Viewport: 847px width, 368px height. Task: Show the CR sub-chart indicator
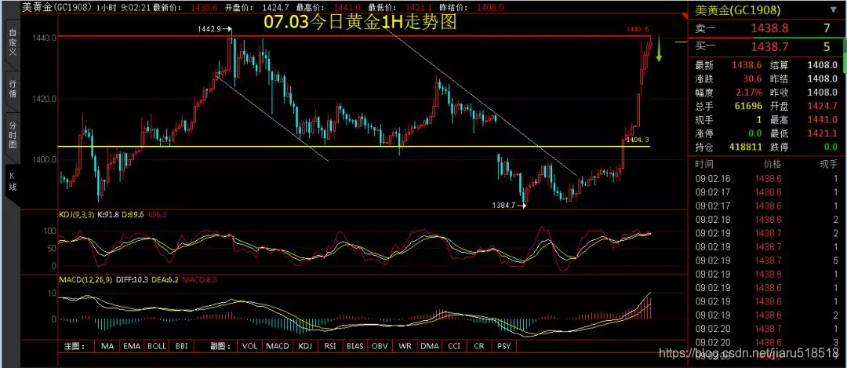click(x=478, y=346)
